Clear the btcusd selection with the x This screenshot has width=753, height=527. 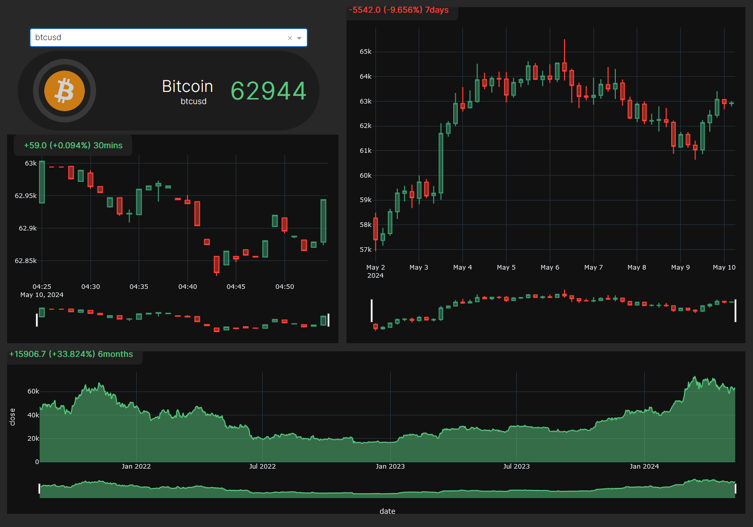[x=290, y=38]
